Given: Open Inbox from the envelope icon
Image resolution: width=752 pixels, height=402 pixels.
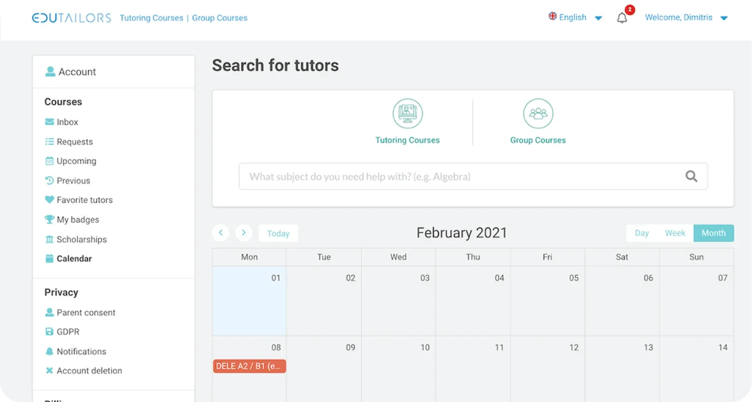Looking at the screenshot, I should tap(49, 122).
